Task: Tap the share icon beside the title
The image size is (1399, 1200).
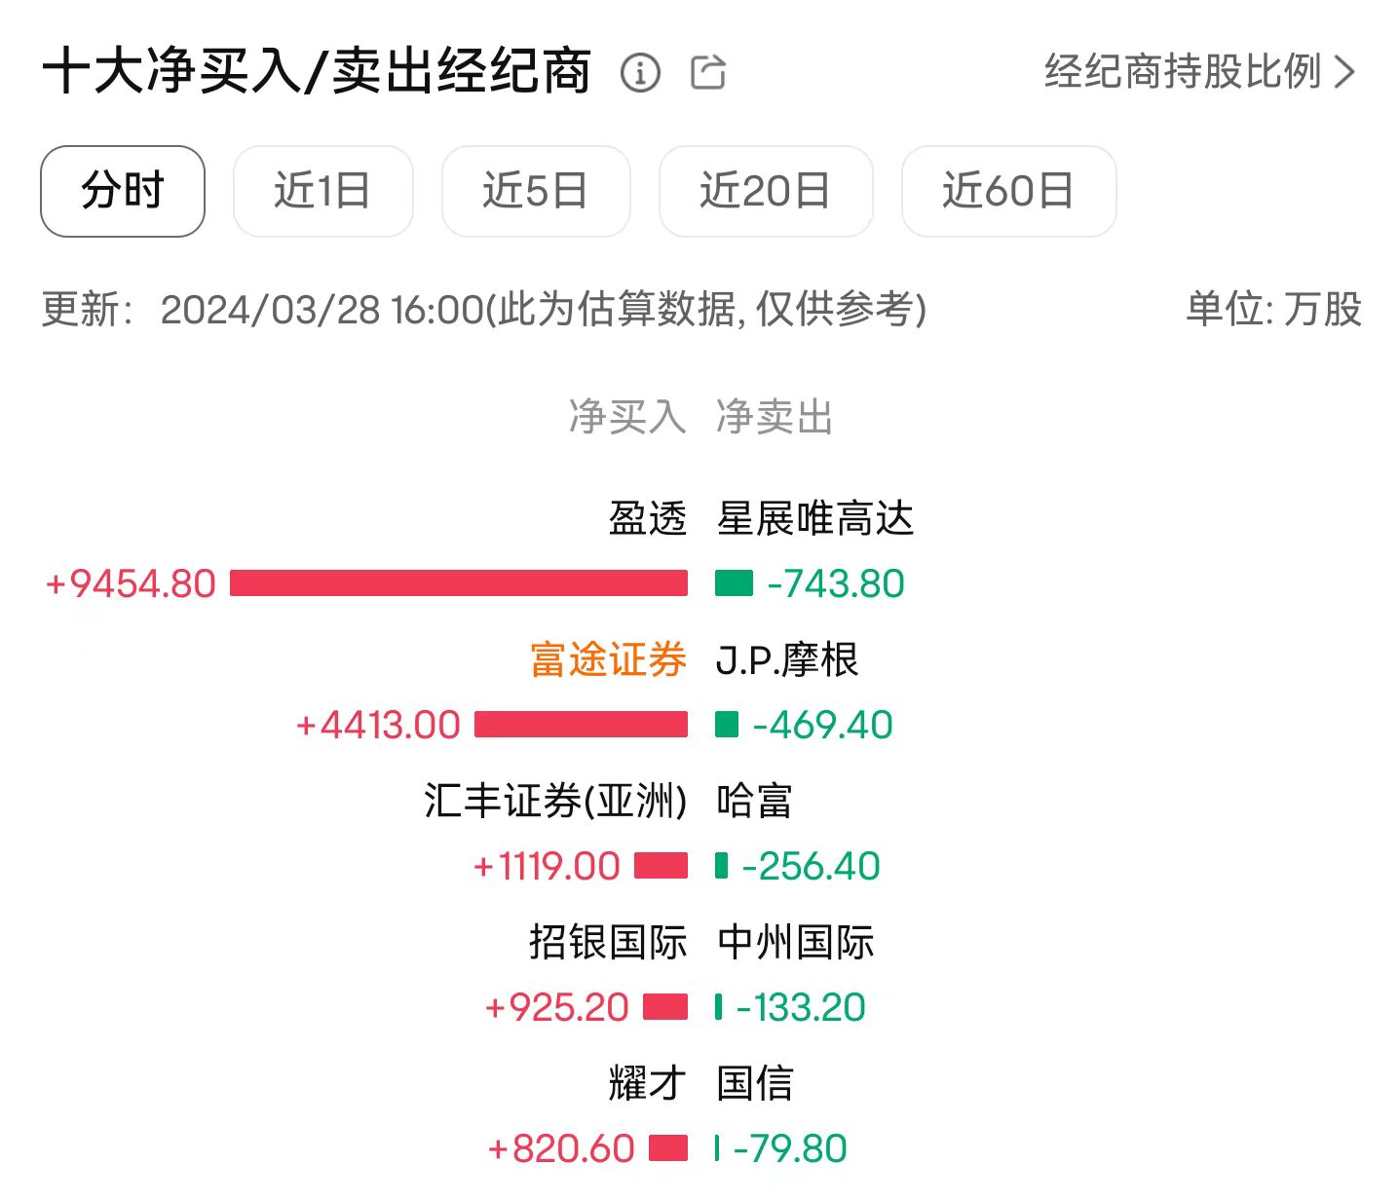Action: pos(708,73)
